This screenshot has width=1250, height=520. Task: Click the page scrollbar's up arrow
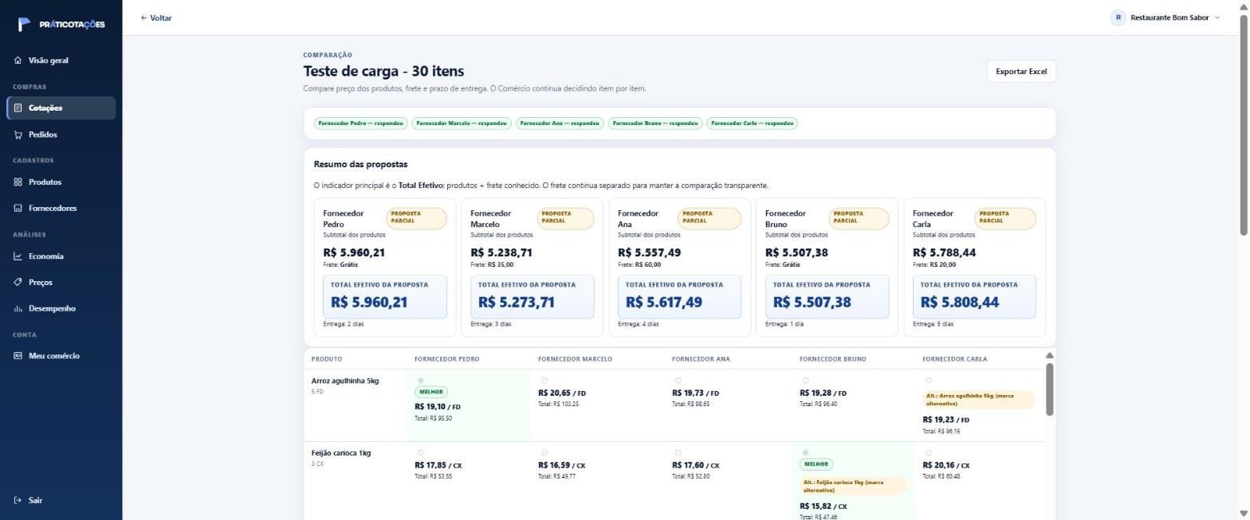click(1244, 6)
